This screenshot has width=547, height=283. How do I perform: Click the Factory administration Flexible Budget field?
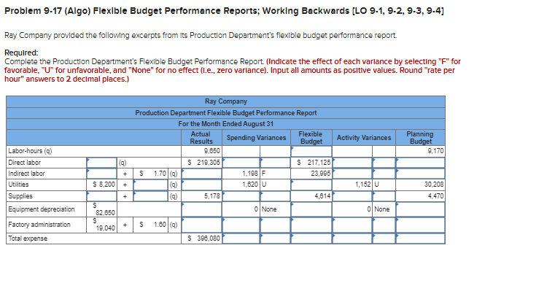click(311, 225)
